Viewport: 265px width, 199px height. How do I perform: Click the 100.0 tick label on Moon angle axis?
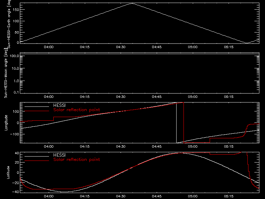pos(14,56)
